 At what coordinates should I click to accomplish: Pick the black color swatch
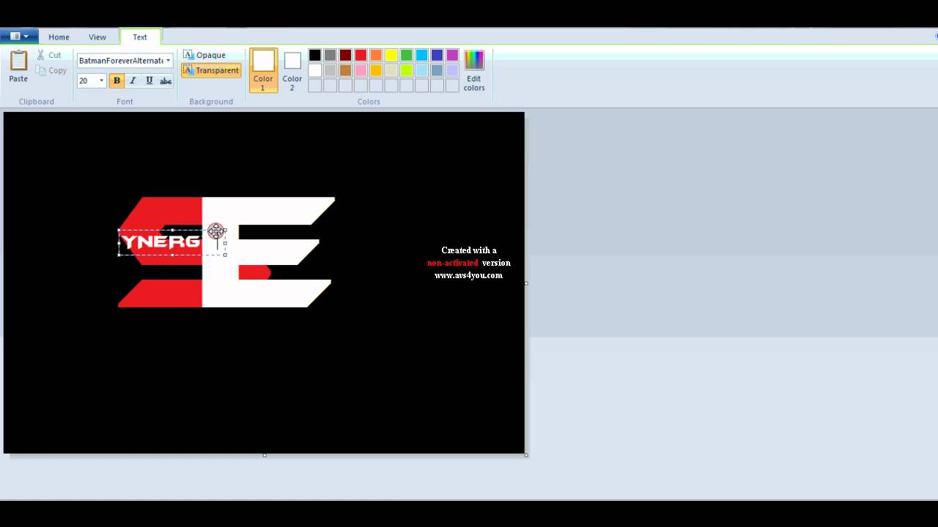[x=315, y=55]
